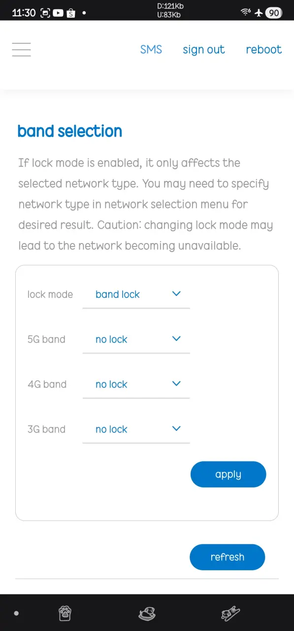The height and width of the screenshot is (631, 294).
Task: Tap the cat paw icon in bottom bar
Action: [65, 613]
